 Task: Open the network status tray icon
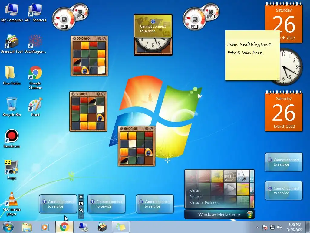[272, 227]
